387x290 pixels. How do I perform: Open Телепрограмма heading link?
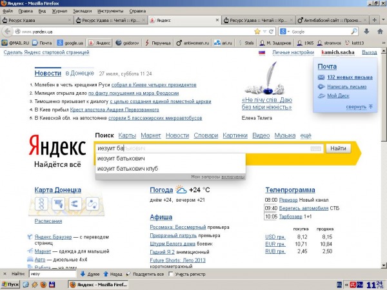click(x=290, y=190)
